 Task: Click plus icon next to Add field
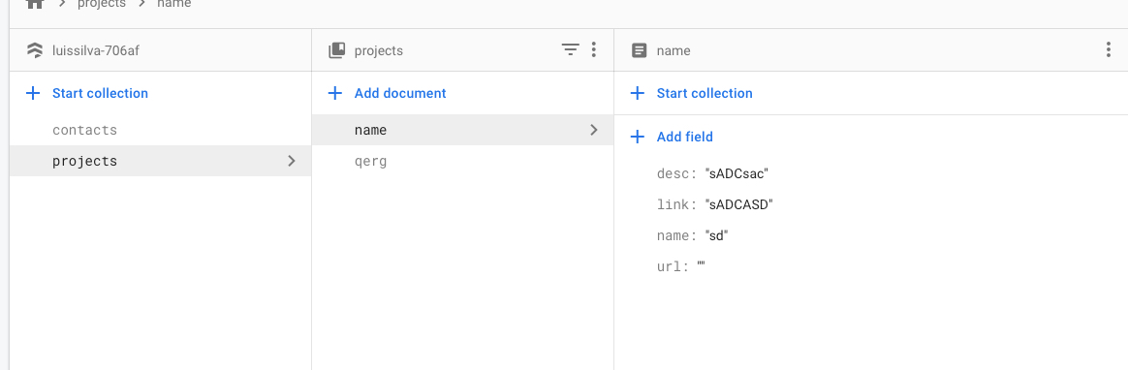pos(637,137)
